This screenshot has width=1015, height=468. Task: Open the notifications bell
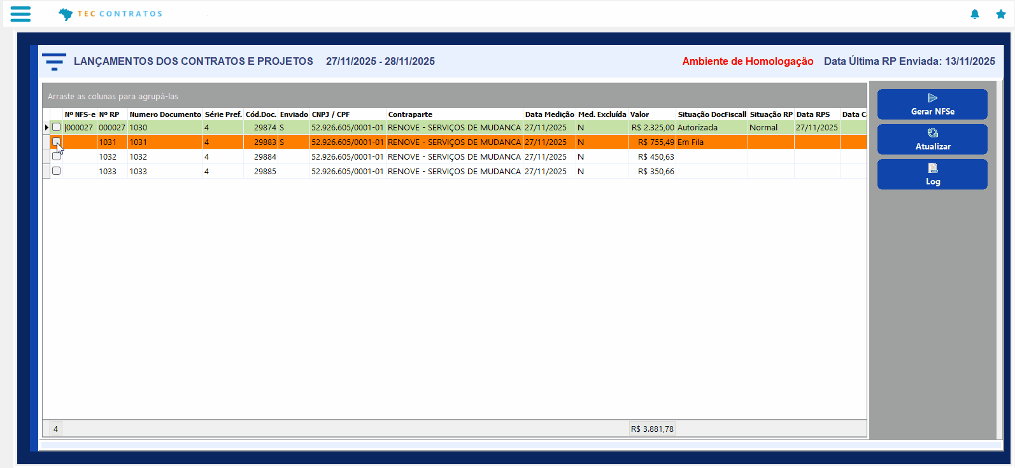[974, 14]
